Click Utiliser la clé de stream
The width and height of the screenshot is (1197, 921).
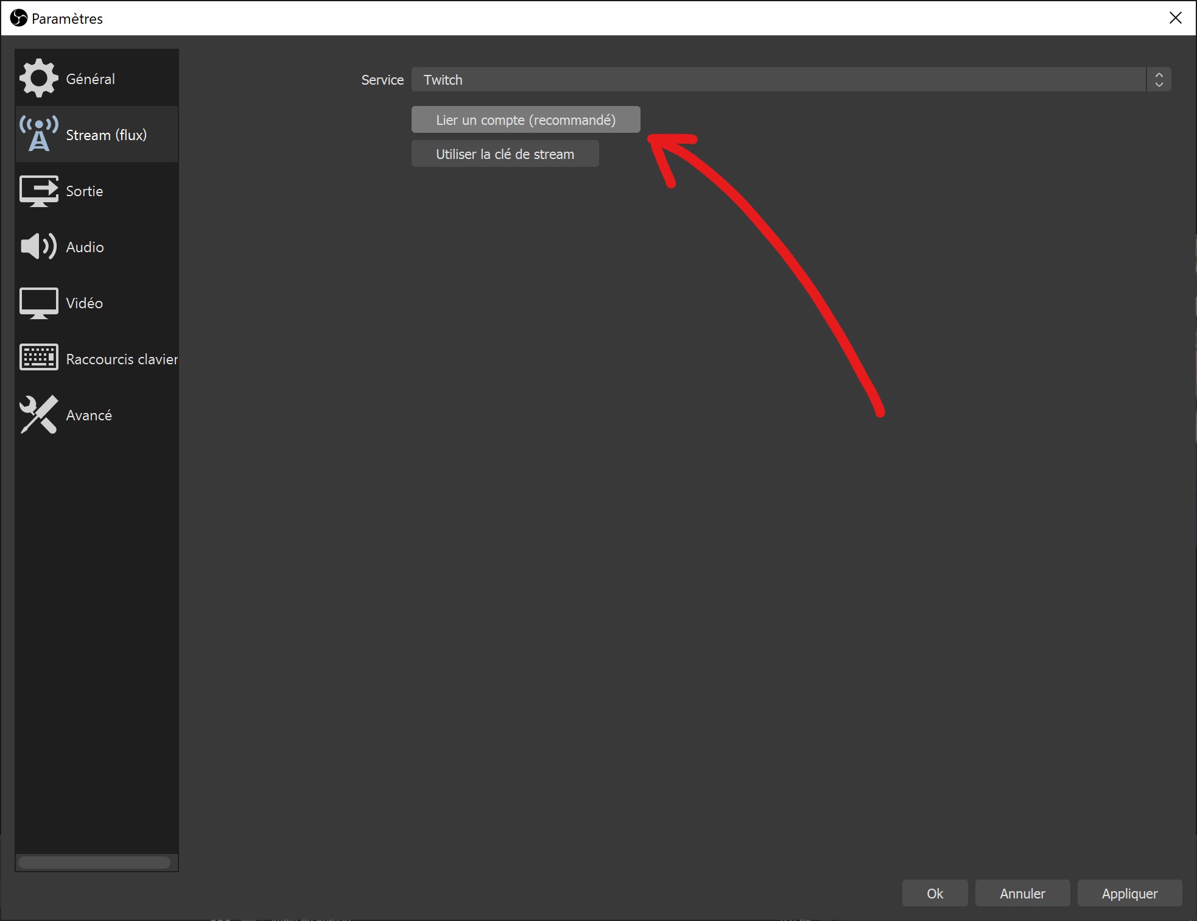pos(505,153)
